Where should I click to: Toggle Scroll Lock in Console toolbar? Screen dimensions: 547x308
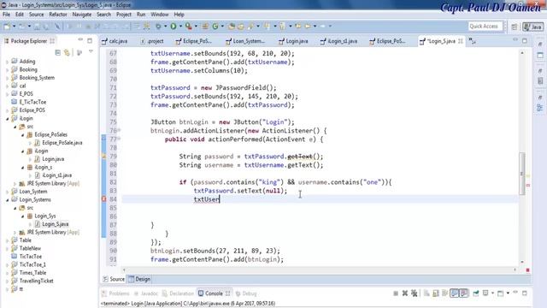click(436, 293)
